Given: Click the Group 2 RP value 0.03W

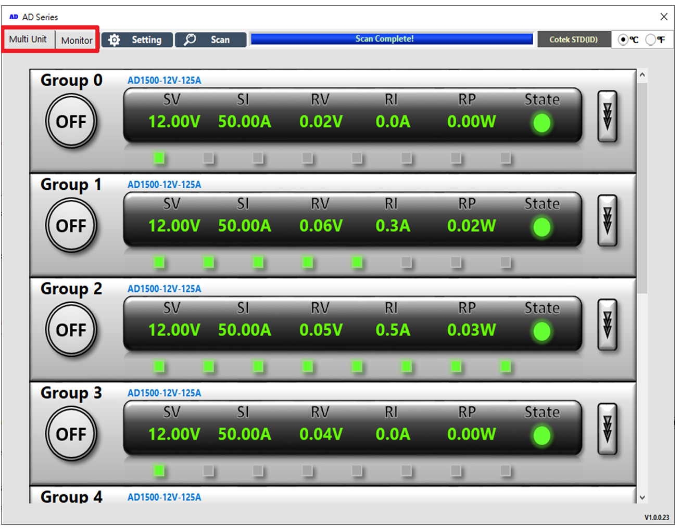Looking at the screenshot, I should coord(472,330).
